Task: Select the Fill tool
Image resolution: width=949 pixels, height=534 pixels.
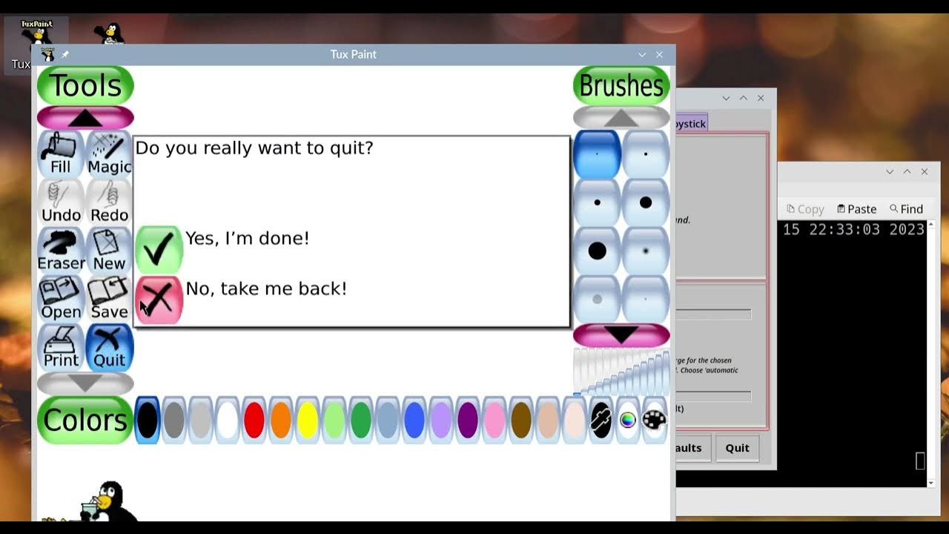Action: pos(61,154)
